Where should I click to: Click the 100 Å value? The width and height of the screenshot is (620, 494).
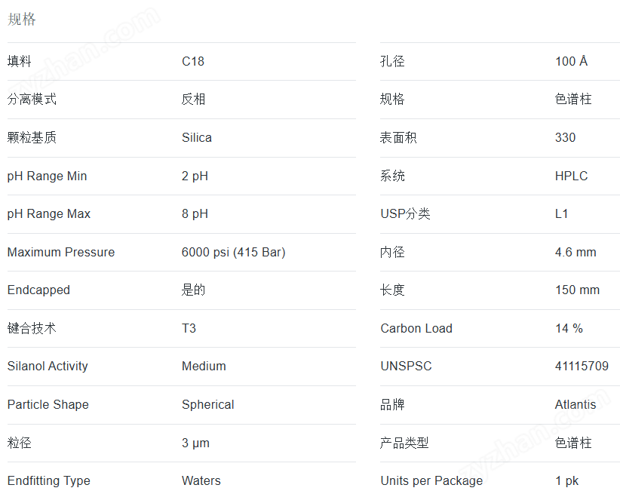coord(572,61)
